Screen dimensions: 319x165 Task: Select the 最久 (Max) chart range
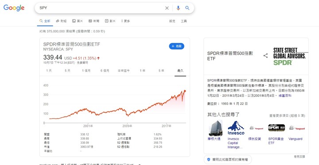click(180, 71)
